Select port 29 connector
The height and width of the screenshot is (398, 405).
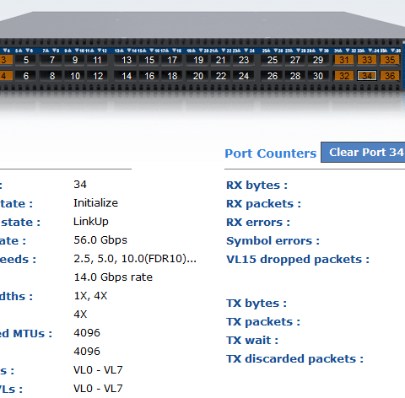point(318,60)
